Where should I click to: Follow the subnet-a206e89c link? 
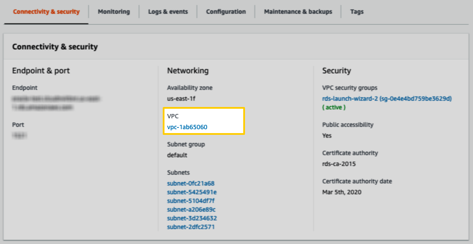coord(191,209)
